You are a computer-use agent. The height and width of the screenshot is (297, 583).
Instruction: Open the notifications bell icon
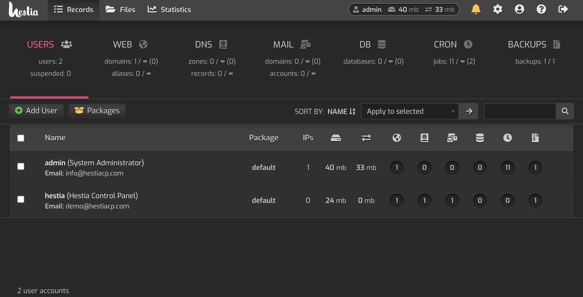click(476, 9)
